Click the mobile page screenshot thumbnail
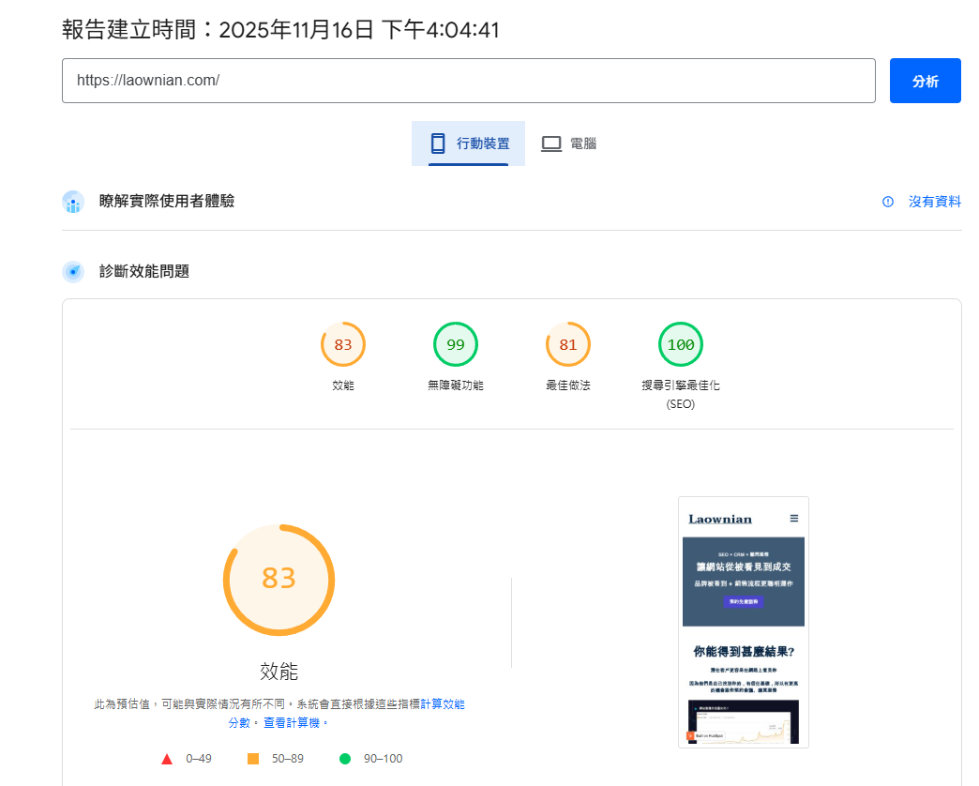Image resolution: width=979 pixels, height=786 pixels. click(x=743, y=621)
